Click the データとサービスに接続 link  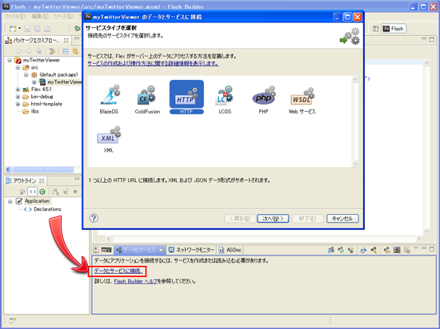click(x=118, y=271)
